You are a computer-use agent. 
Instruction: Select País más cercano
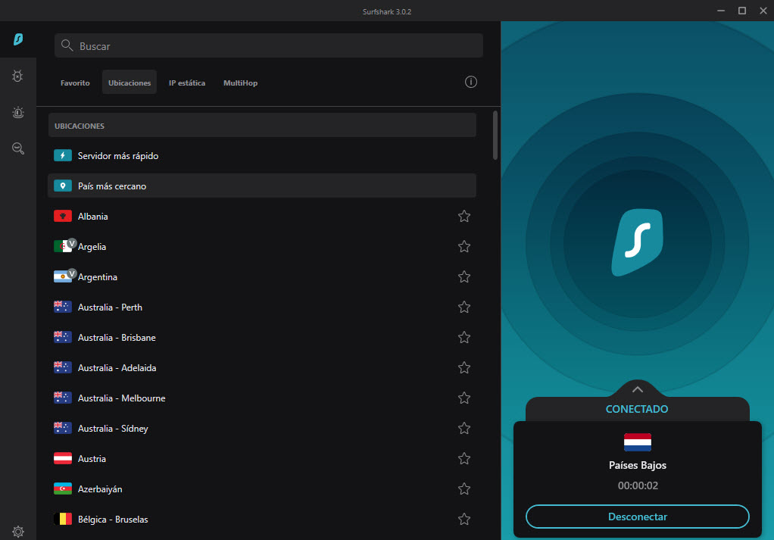[262, 186]
